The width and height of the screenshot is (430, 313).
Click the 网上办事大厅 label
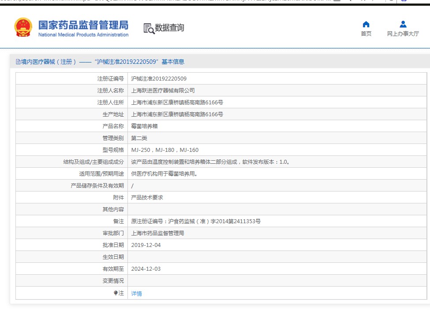pos(403,34)
